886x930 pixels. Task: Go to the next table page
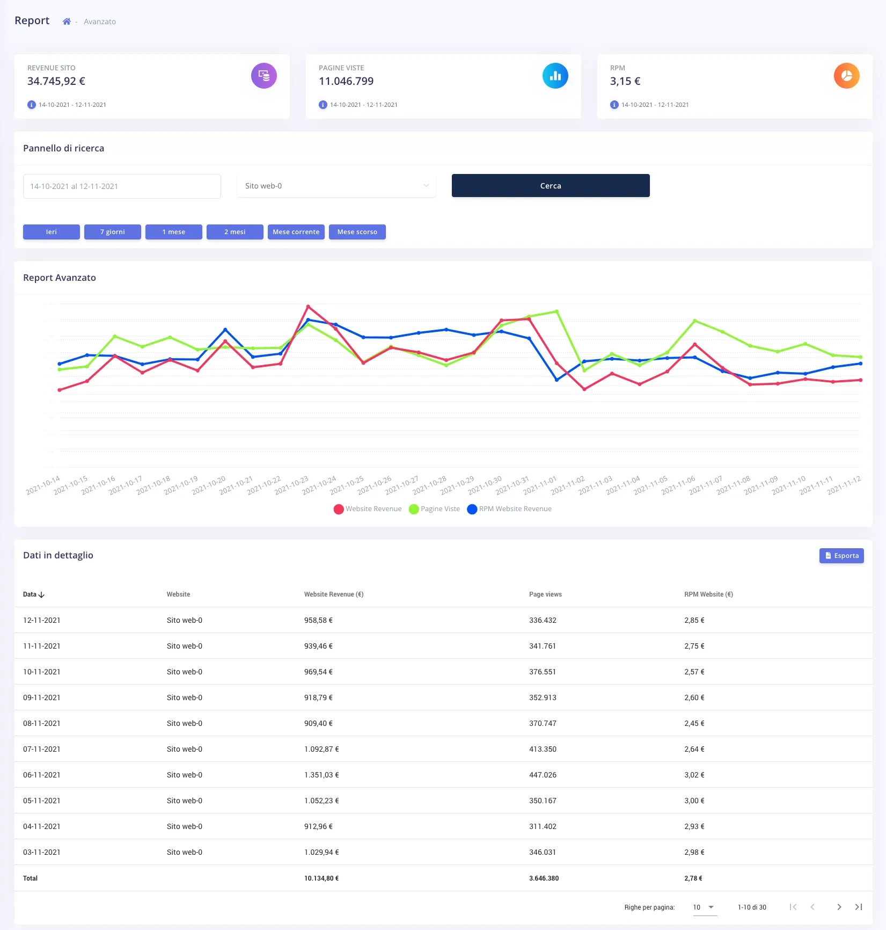pyautogui.click(x=839, y=907)
